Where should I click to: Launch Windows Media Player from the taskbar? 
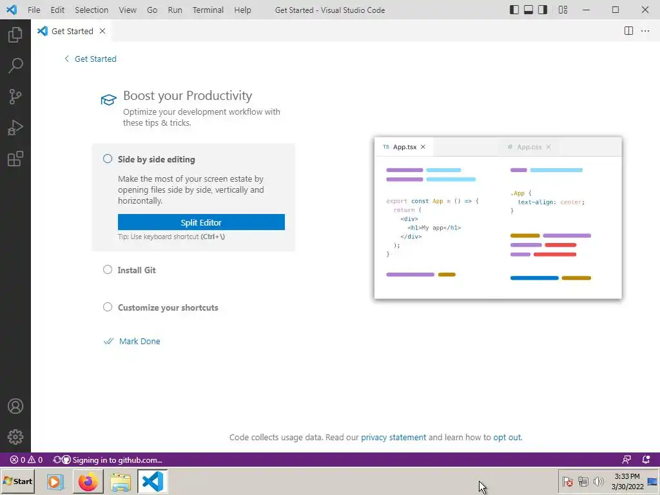click(x=55, y=481)
